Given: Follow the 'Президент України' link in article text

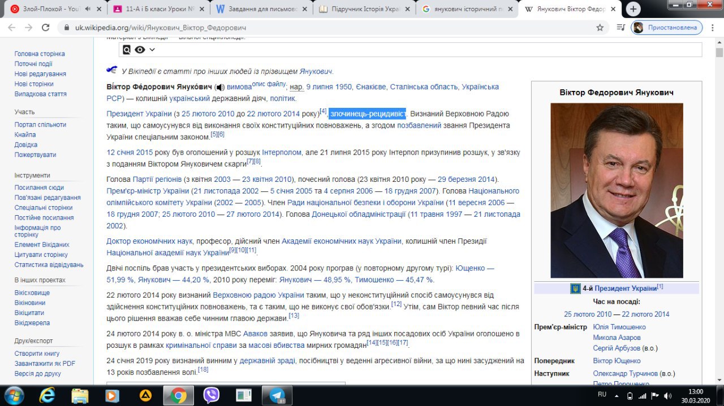Looking at the screenshot, I should click(x=139, y=114).
